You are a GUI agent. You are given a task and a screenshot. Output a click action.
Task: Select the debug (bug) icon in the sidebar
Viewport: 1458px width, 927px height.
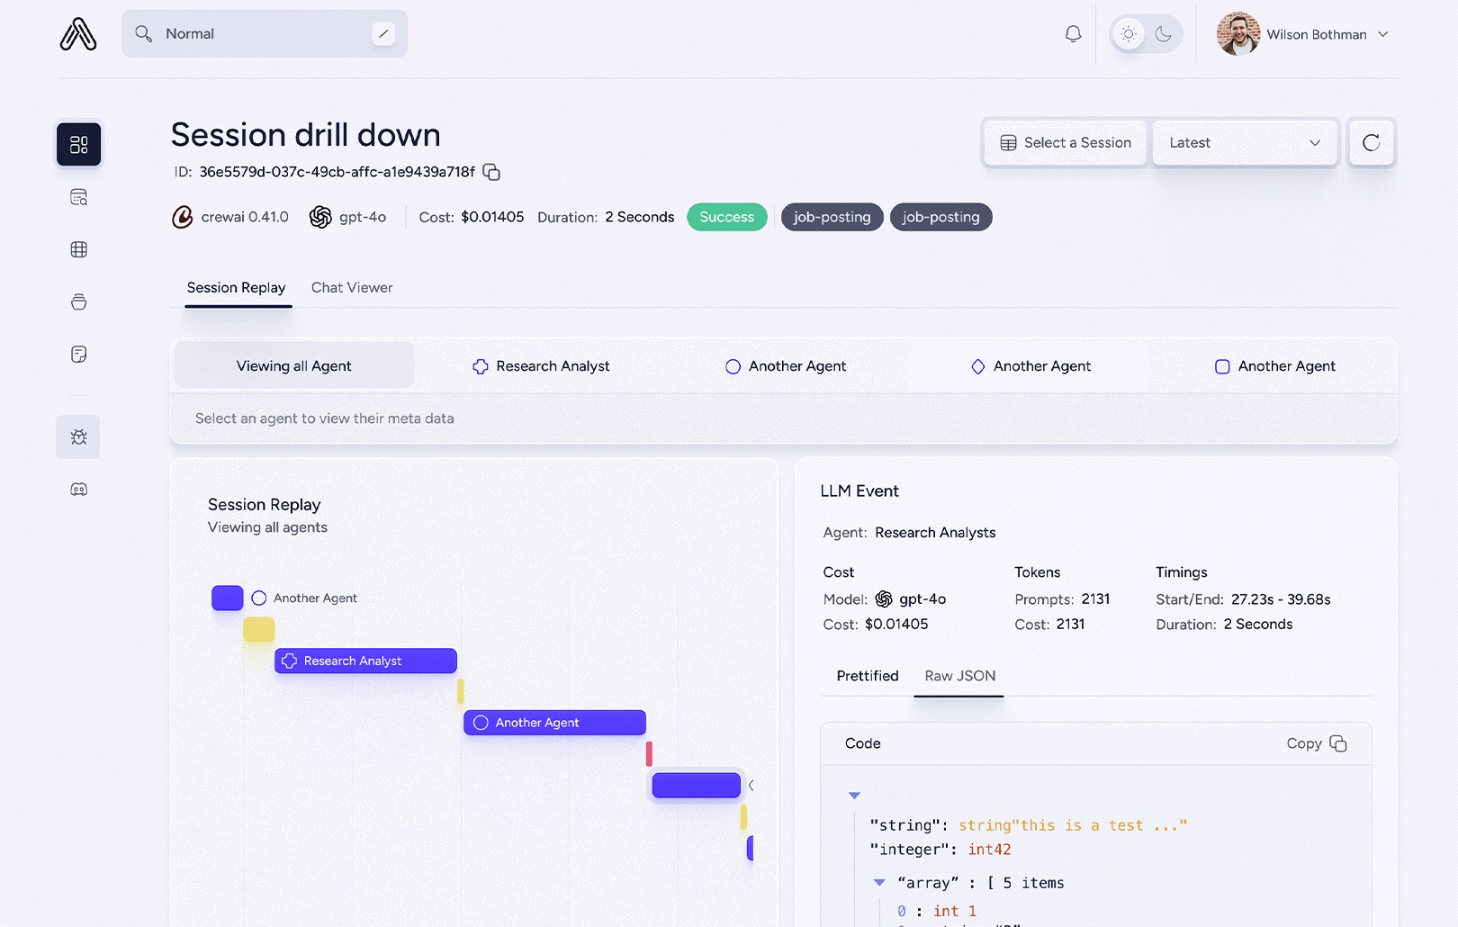78,436
